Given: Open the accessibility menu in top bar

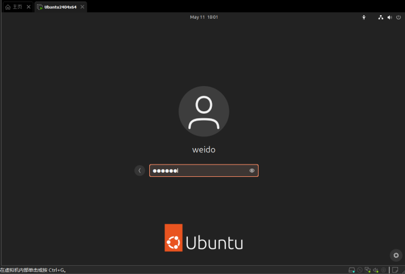Looking at the screenshot, I should pyautogui.click(x=364, y=18).
